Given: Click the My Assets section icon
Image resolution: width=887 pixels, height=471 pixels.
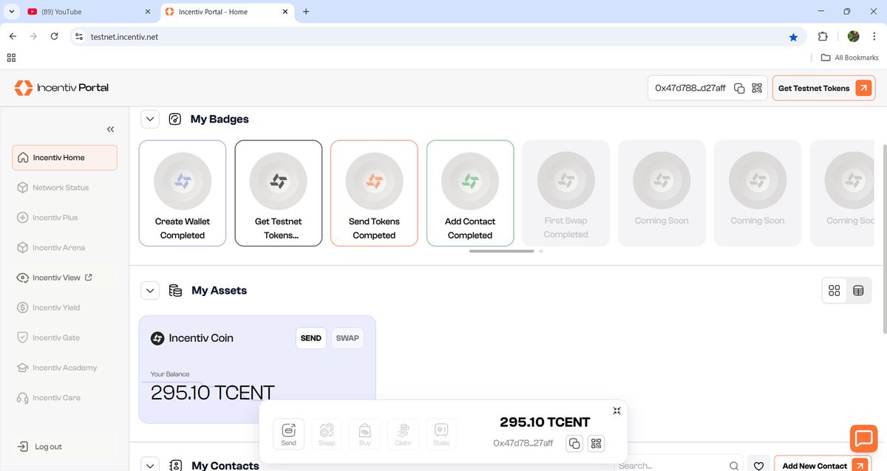Looking at the screenshot, I should pyautogui.click(x=175, y=291).
